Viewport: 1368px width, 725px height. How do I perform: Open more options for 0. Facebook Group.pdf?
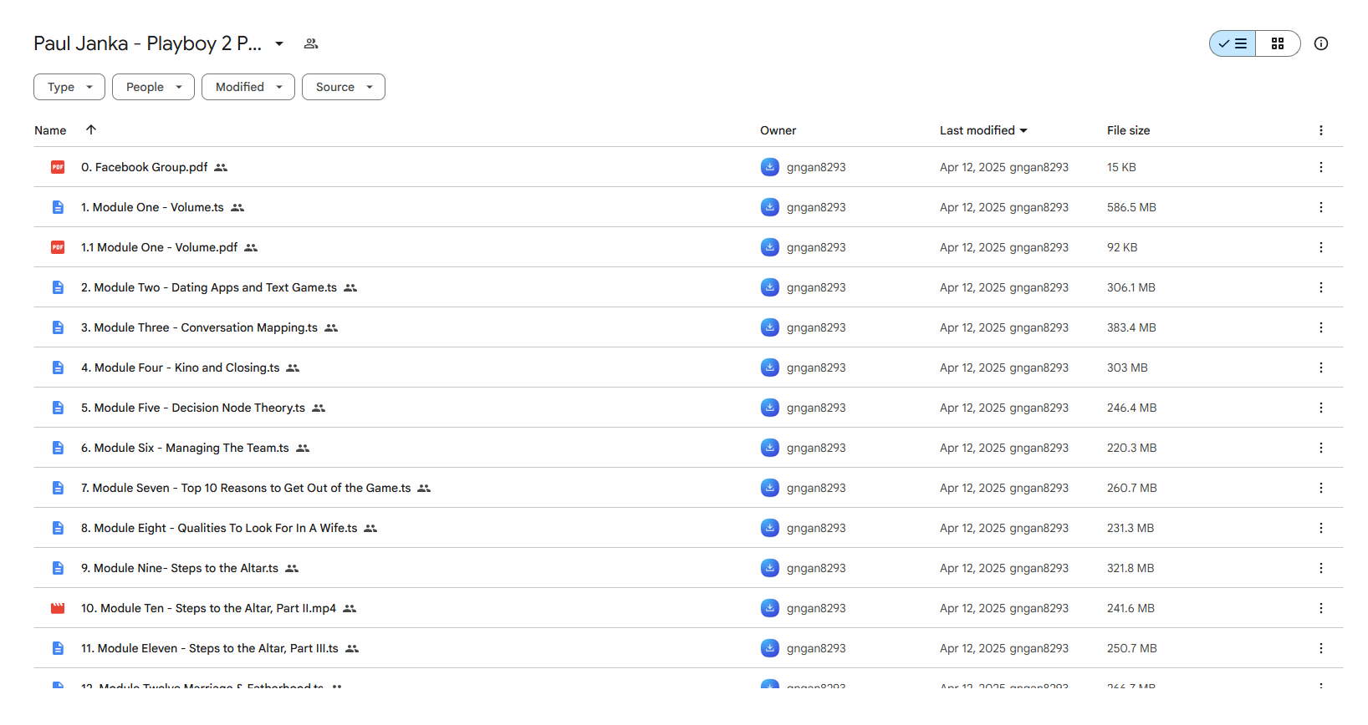1321,167
